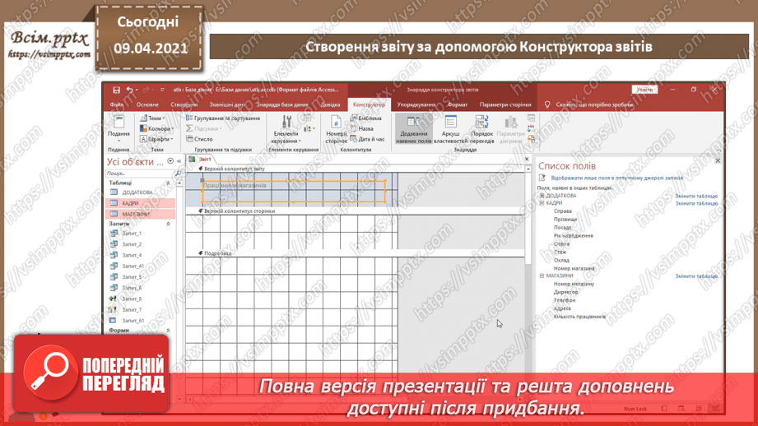
Task: Click the Undo arrow icon
Action: click(129, 90)
